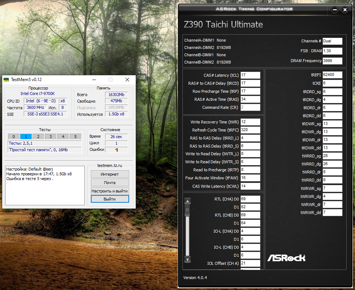Click the scroll down arrow in RTL panel
The height and width of the screenshot is (290, 355).
188,259
